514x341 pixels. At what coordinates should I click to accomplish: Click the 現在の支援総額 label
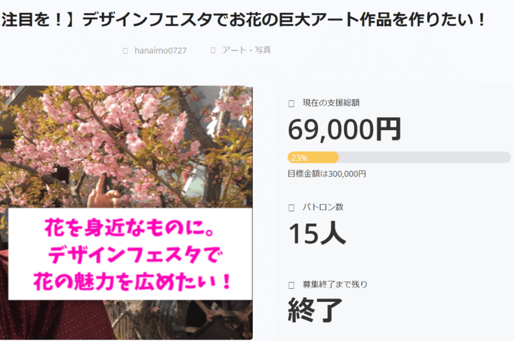(x=331, y=103)
